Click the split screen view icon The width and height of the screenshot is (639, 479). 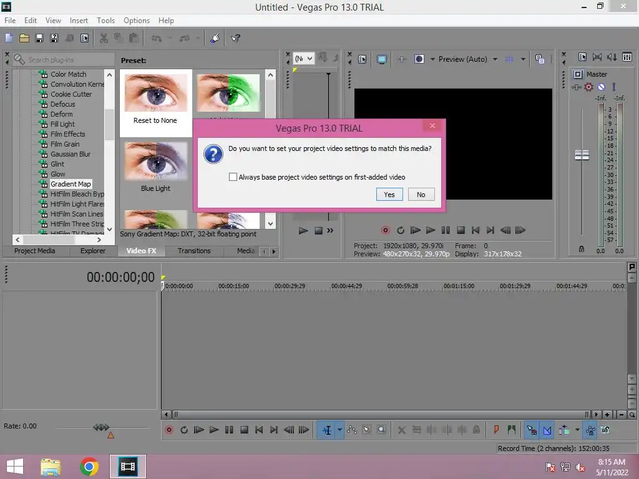(x=419, y=59)
